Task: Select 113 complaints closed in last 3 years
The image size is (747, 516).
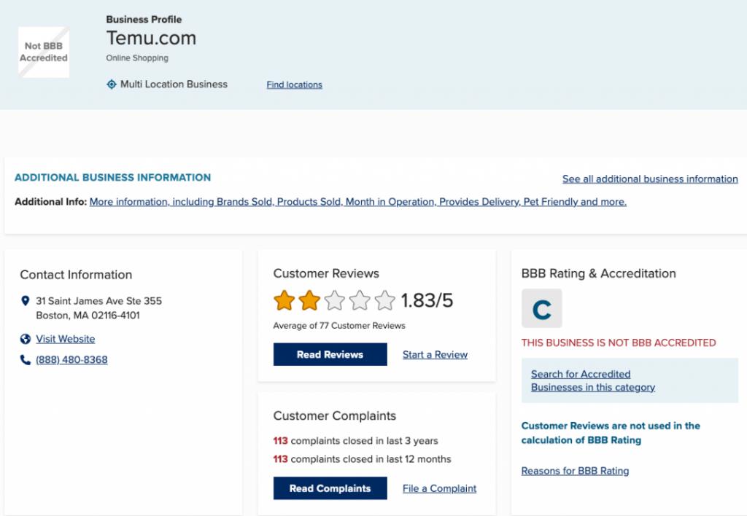Action: tap(355, 441)
